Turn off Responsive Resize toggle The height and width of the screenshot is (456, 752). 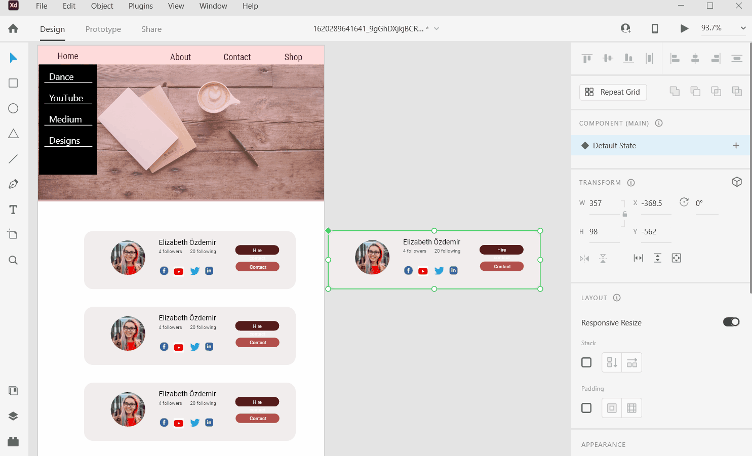point(731,322)
